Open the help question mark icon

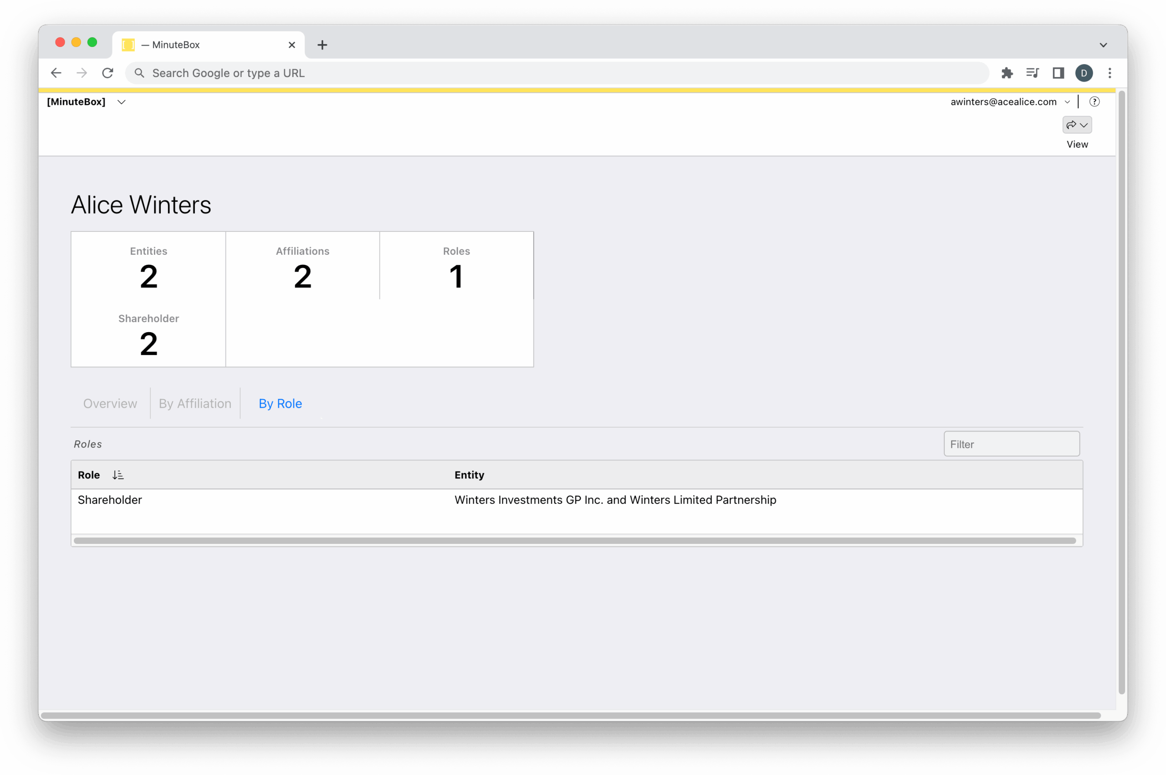click(x=1094, y=102)
